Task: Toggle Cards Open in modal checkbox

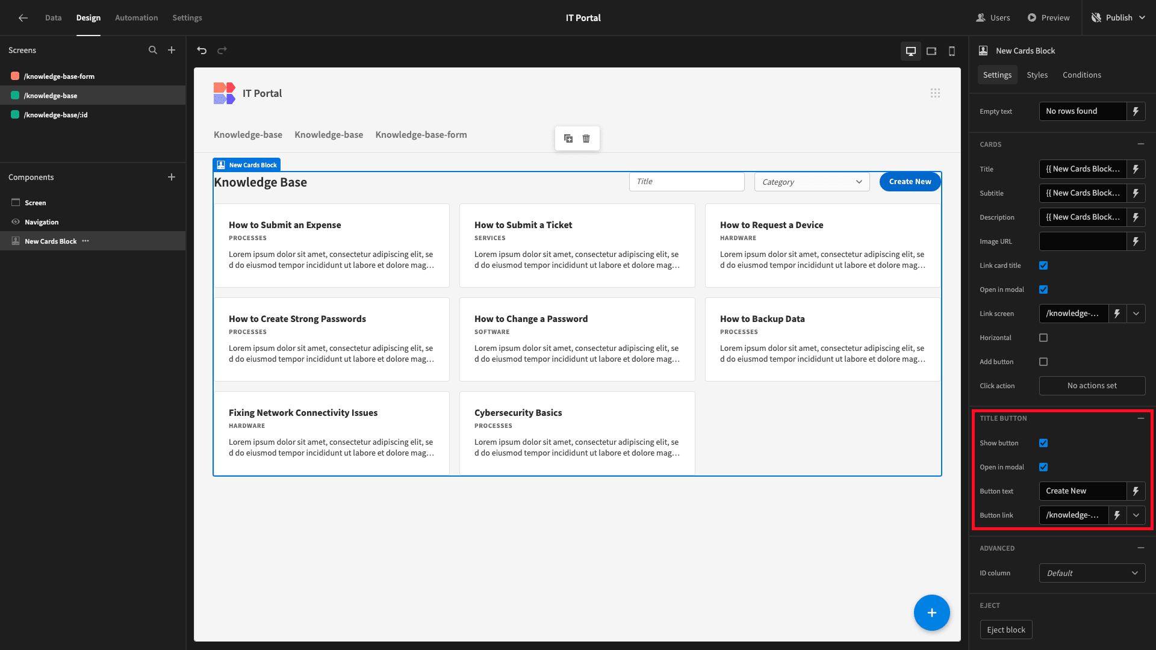Action: pos(1043,289)
